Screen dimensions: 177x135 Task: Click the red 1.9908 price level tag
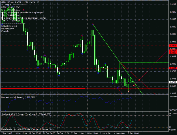pyautogui.click(x=173, y=53)
